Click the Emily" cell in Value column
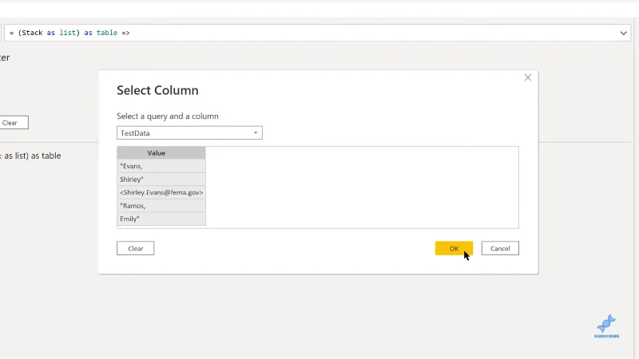Viewport: 639px width, 359px height. (x=161, y=219)
